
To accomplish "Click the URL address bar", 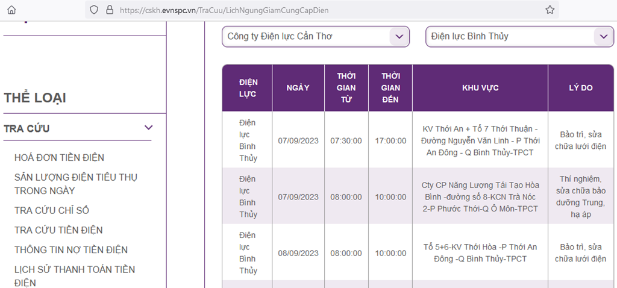I will [322, 10].
